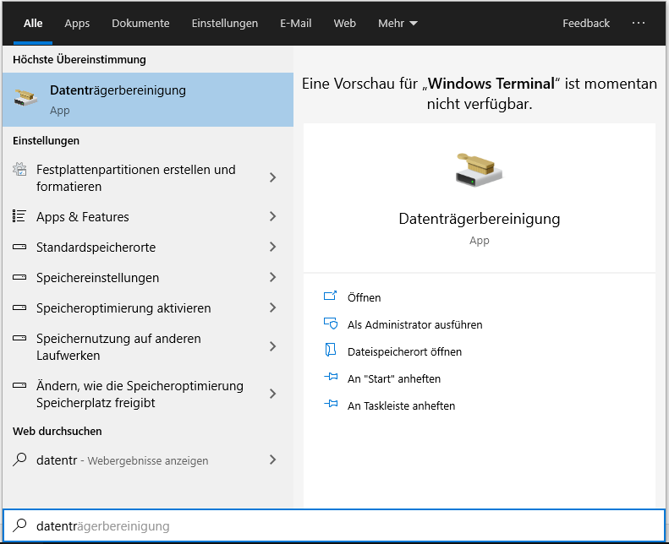Open the Datenträgerbereinigung best match result
This screenshot has height=544, width=669.
148,100
